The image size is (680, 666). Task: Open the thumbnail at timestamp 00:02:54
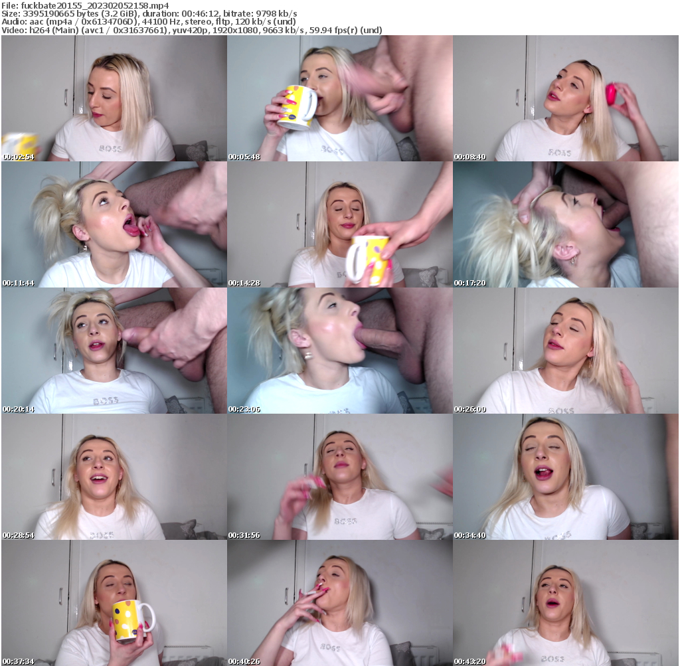click(x=113, y=100)
